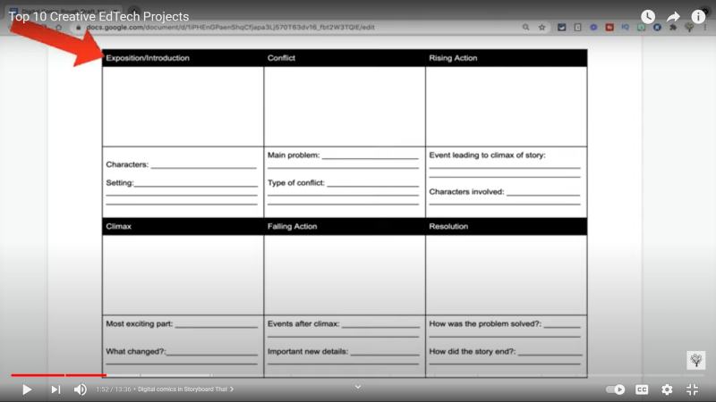Mute the video volume

[x=81, y=389]
